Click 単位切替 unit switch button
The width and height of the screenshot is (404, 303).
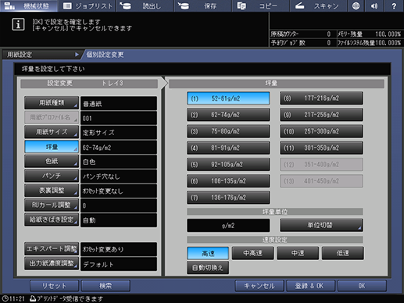pyautogui.click(x=321, y=225)
